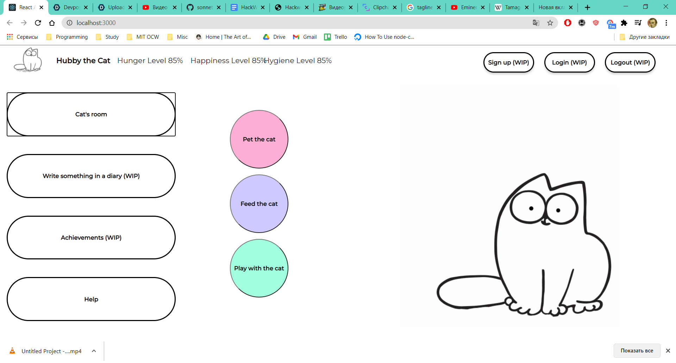This screenshot has width=676, height=363.
Task: Click the browser forward arrow
Action: tap(24, 23)
